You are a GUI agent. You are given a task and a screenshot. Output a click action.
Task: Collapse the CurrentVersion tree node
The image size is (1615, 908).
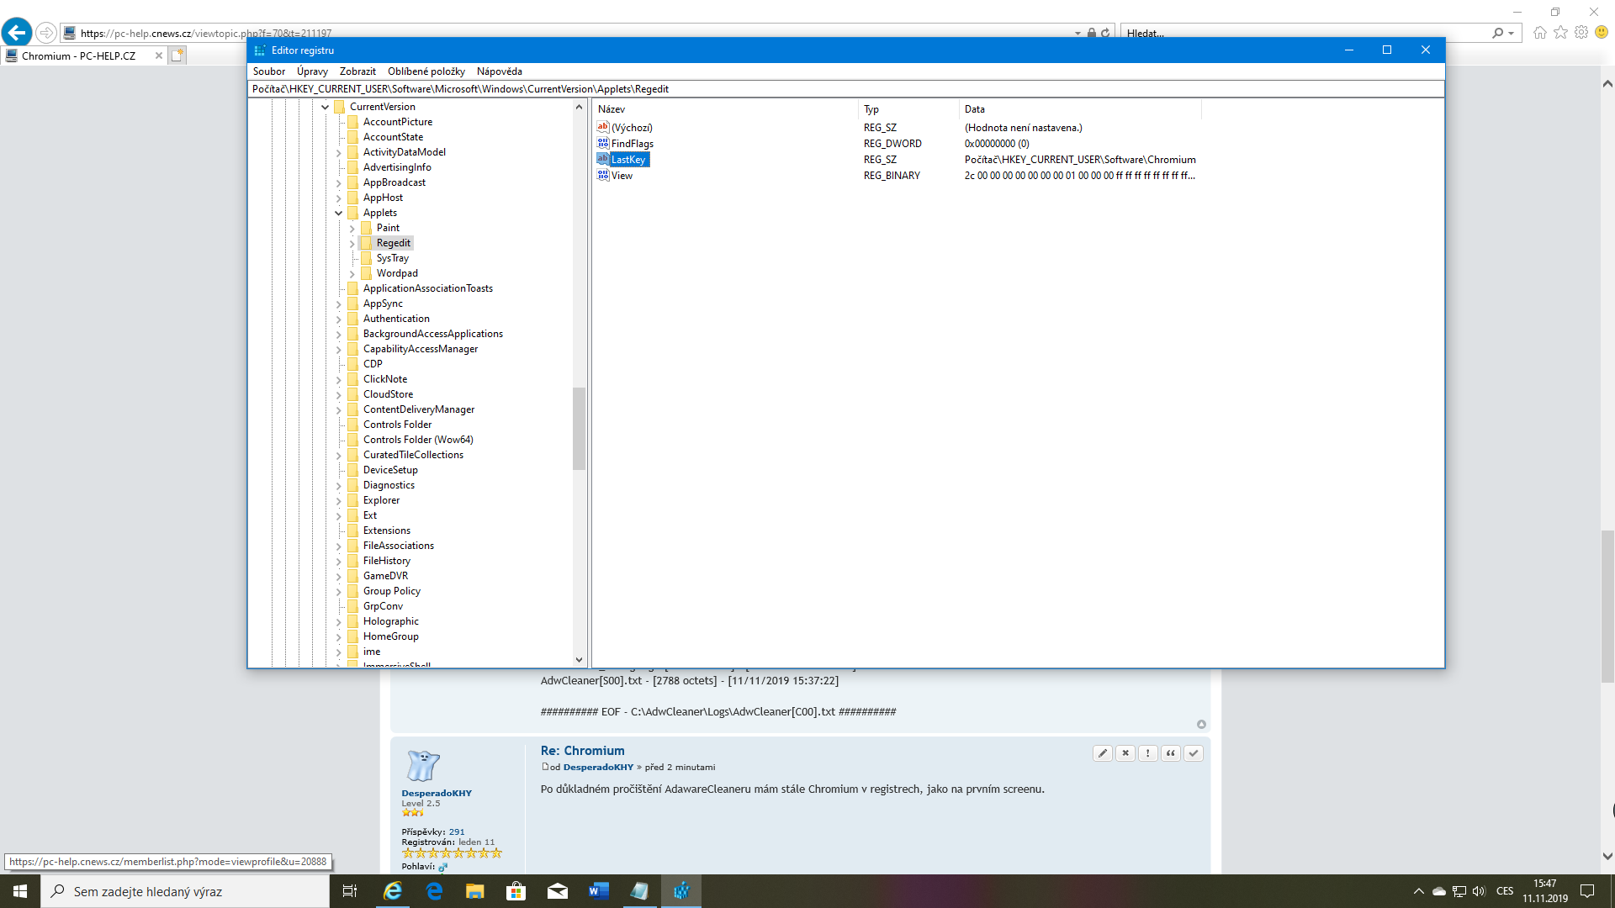pos(325,108)
